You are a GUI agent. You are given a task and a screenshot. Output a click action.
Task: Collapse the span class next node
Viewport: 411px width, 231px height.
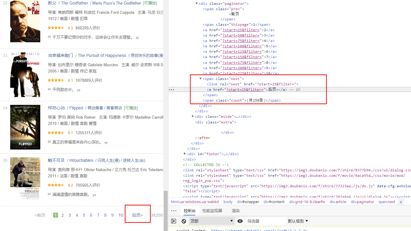tap(200, 79)
